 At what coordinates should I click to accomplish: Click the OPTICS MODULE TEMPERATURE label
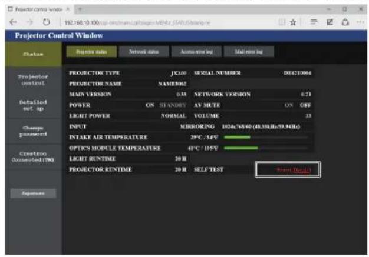[115, 148]
